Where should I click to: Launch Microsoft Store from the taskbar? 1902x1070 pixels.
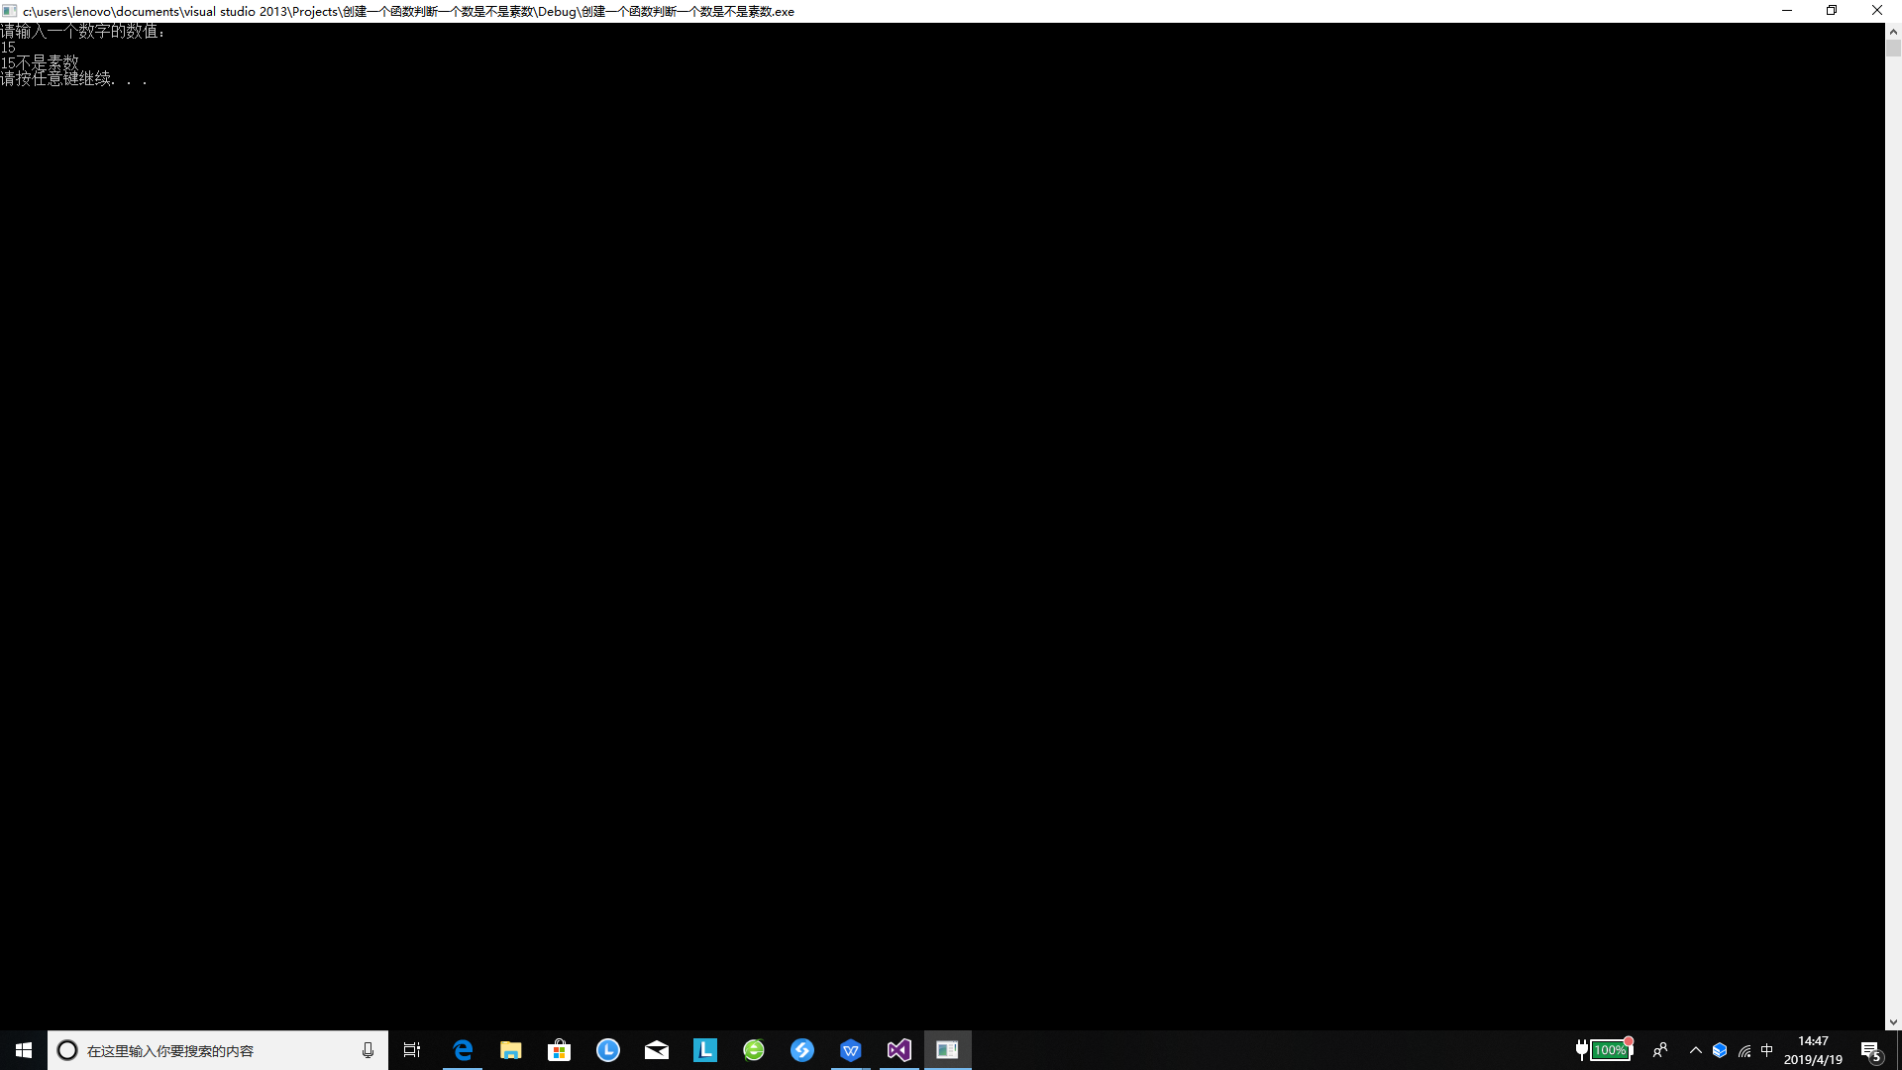point(560,1050)
